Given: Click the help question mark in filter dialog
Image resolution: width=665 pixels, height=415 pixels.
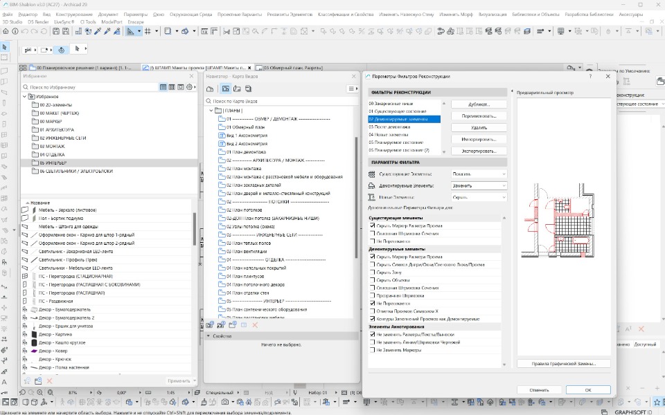Looking at the screenshot, I should (590, 76).
